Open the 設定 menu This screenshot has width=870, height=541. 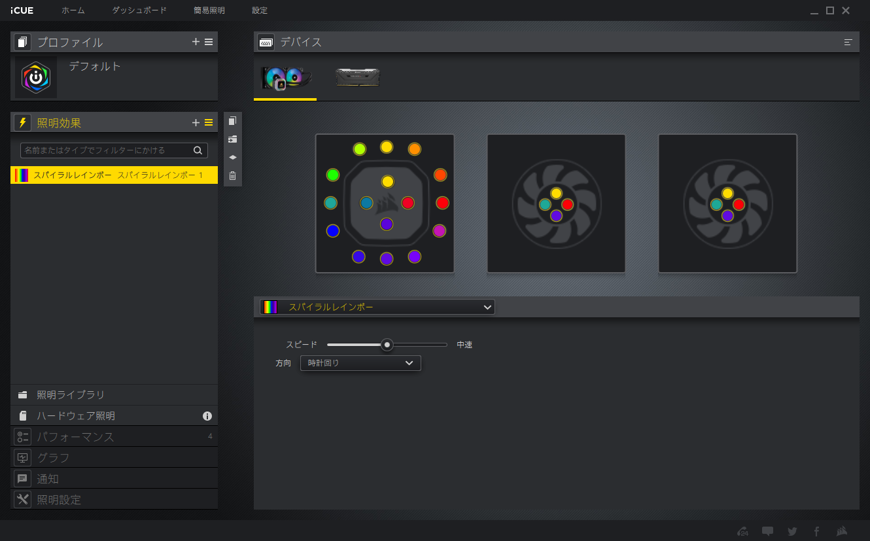tap(260, 10)
